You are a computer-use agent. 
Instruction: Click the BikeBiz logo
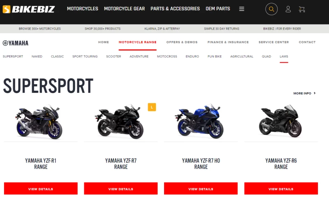pos(29,9)
